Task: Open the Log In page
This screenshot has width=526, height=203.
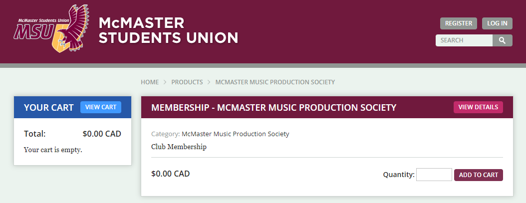Action: coord(497,23)
